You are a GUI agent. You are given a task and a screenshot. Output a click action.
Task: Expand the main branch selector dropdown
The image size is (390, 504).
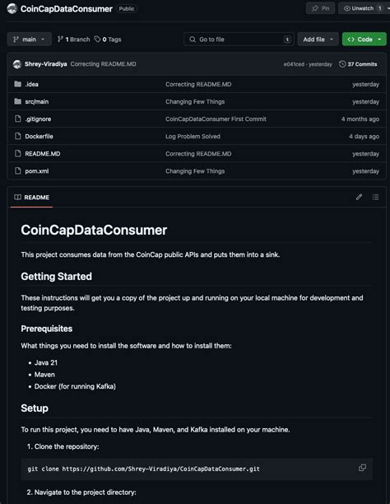click(x=30, y=40)
